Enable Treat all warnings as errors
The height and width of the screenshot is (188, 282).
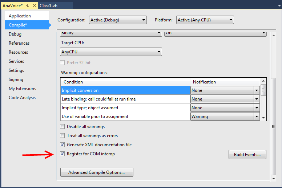coord(63,136)
